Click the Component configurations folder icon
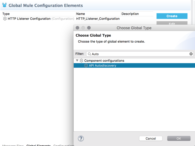 (x=81, y=61)
